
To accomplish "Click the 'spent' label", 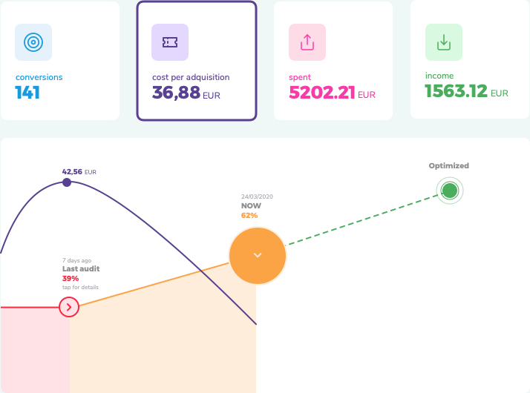I will [300, 77].
